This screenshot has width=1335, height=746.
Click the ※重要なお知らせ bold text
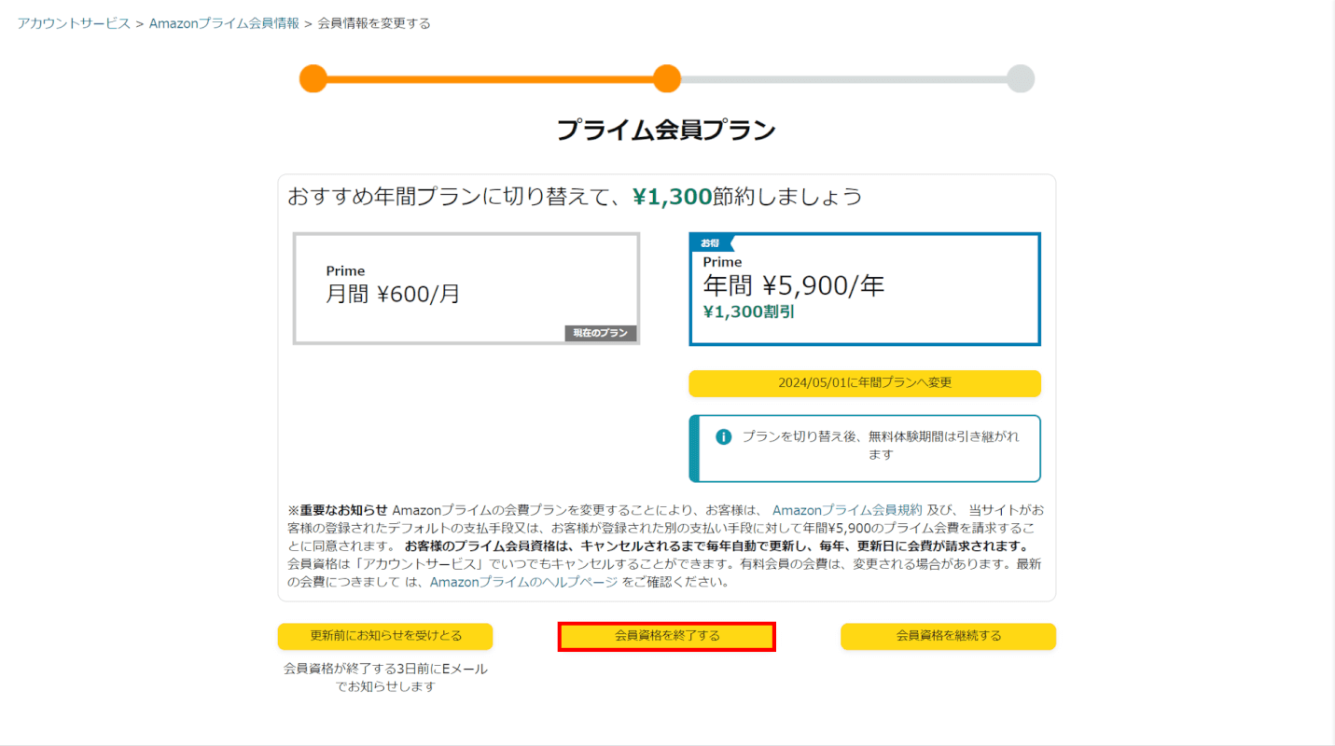[338, 510]
